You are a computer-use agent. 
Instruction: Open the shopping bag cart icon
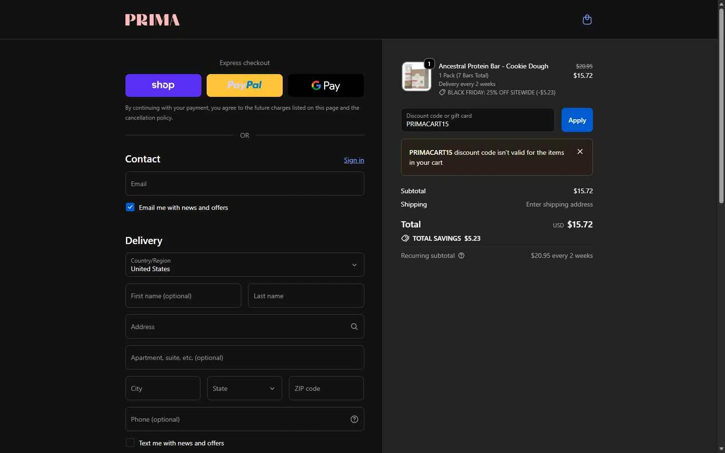[x=587, y=19]
